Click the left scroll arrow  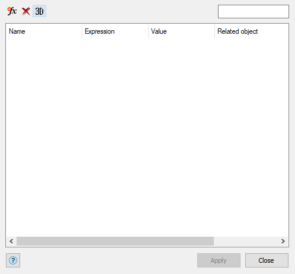click(x=11, y=241)
